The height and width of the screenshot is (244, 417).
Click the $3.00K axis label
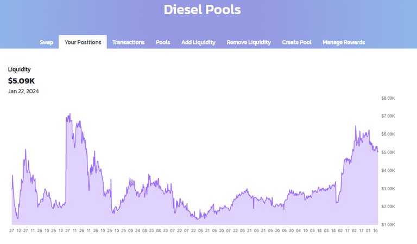[388, 189]
